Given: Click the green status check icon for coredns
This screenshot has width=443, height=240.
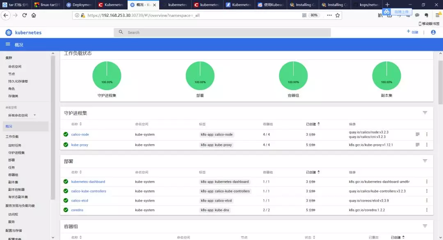Looking at the screenshot, I should (x=66, y=210).
